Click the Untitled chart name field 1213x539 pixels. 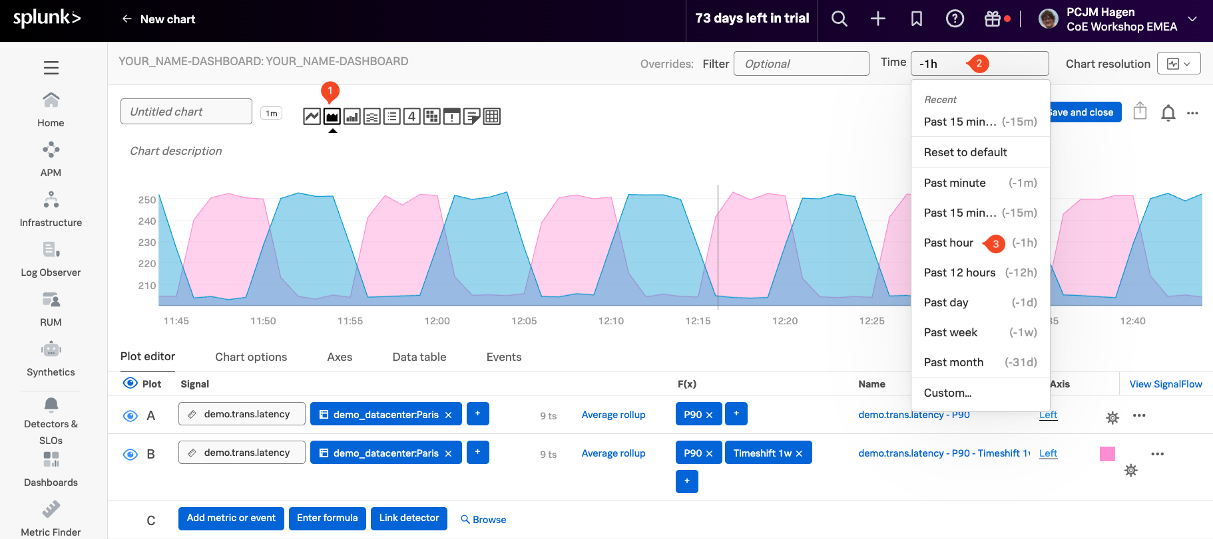186,112
